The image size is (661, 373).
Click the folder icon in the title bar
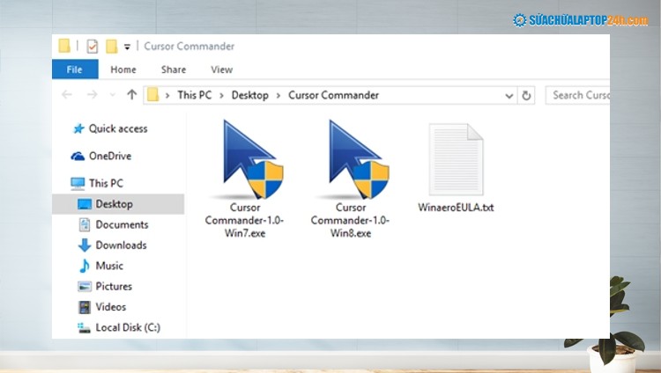64,46
